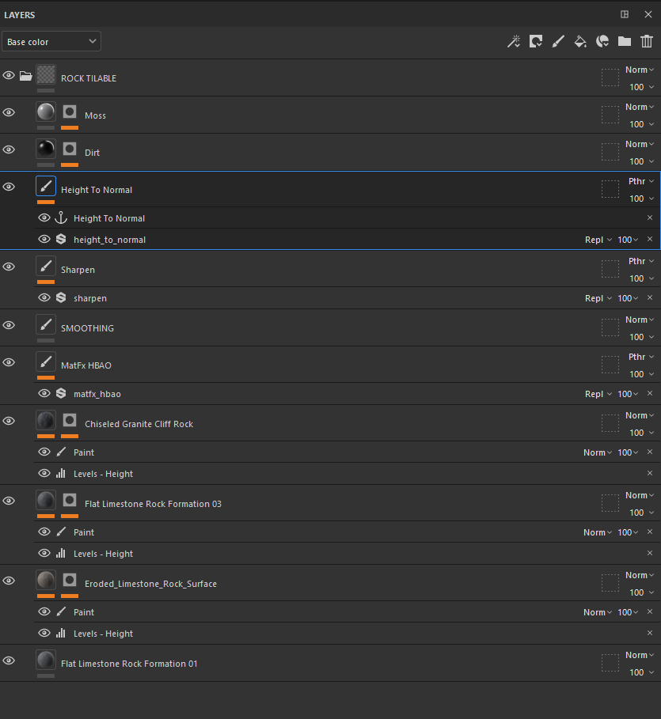The height and width of the screenshot is (719, 661).
Task: Click the panel layout icon in Layers header
Action: tap(625, 14)
